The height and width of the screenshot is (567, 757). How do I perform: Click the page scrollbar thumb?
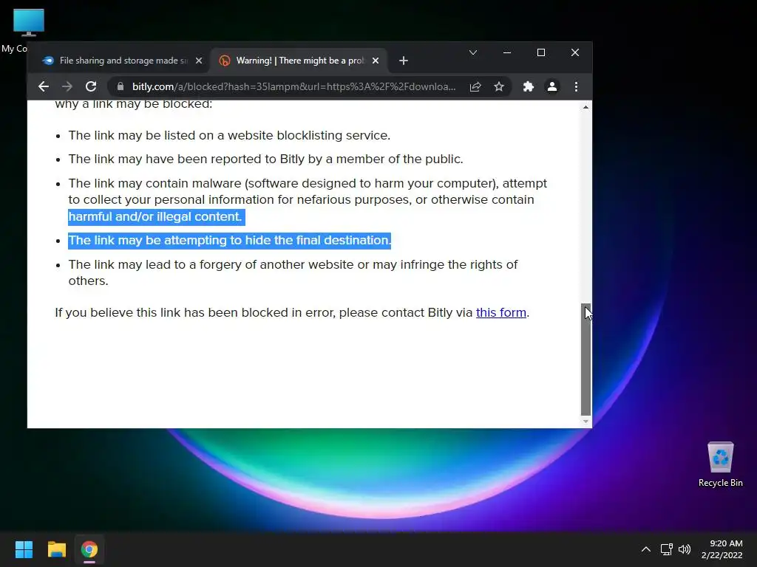[x=585, y=360]
